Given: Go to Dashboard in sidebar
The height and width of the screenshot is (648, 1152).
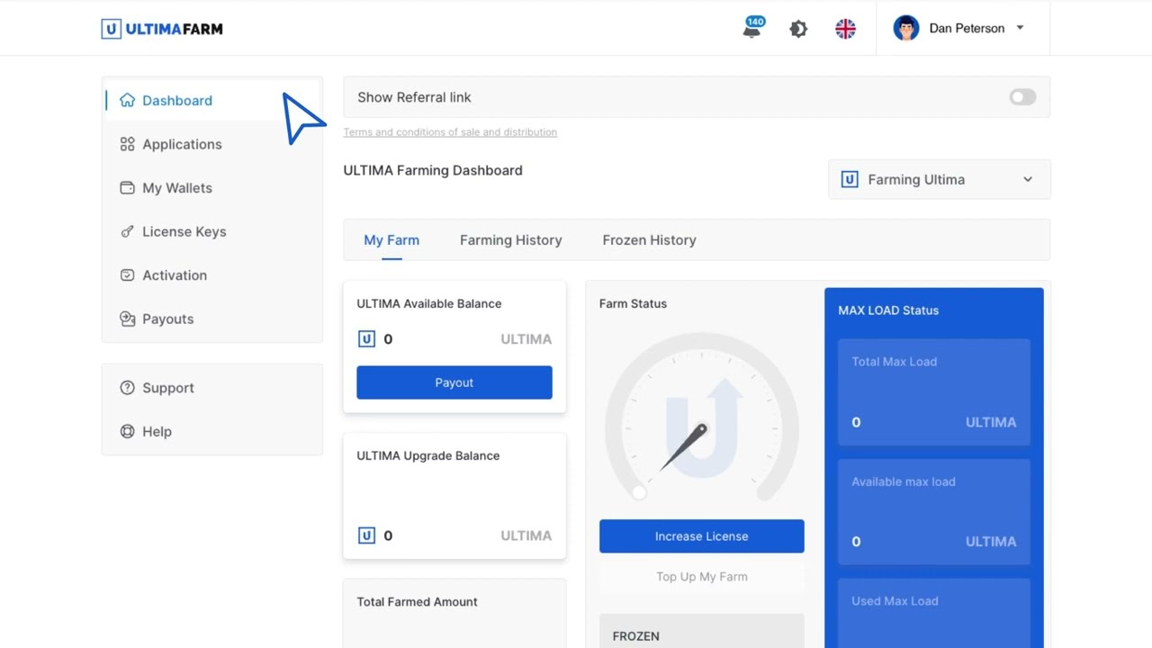Looking at the screenshot, I should click(x=212, y=100).
